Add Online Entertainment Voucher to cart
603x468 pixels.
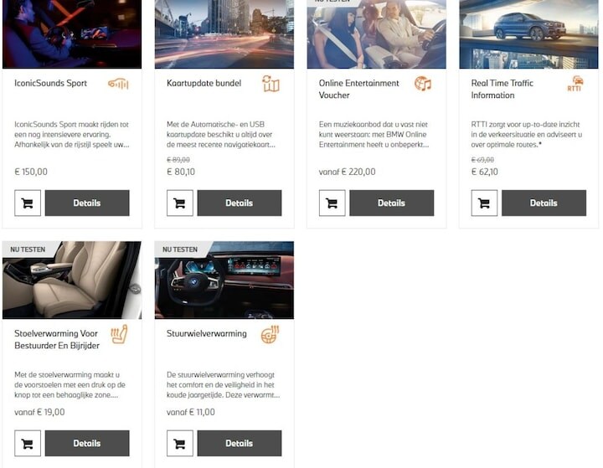(x=332, y=203)
